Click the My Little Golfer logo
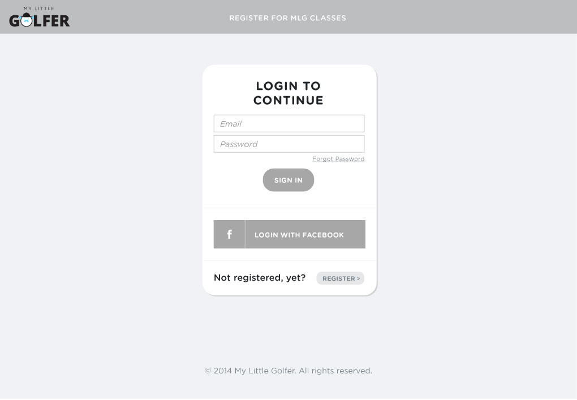The image size is (577, 400). [x=40, y=17]
